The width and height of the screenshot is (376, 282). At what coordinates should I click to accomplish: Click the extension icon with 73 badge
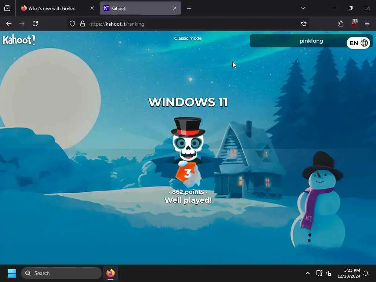pos(354,23)
